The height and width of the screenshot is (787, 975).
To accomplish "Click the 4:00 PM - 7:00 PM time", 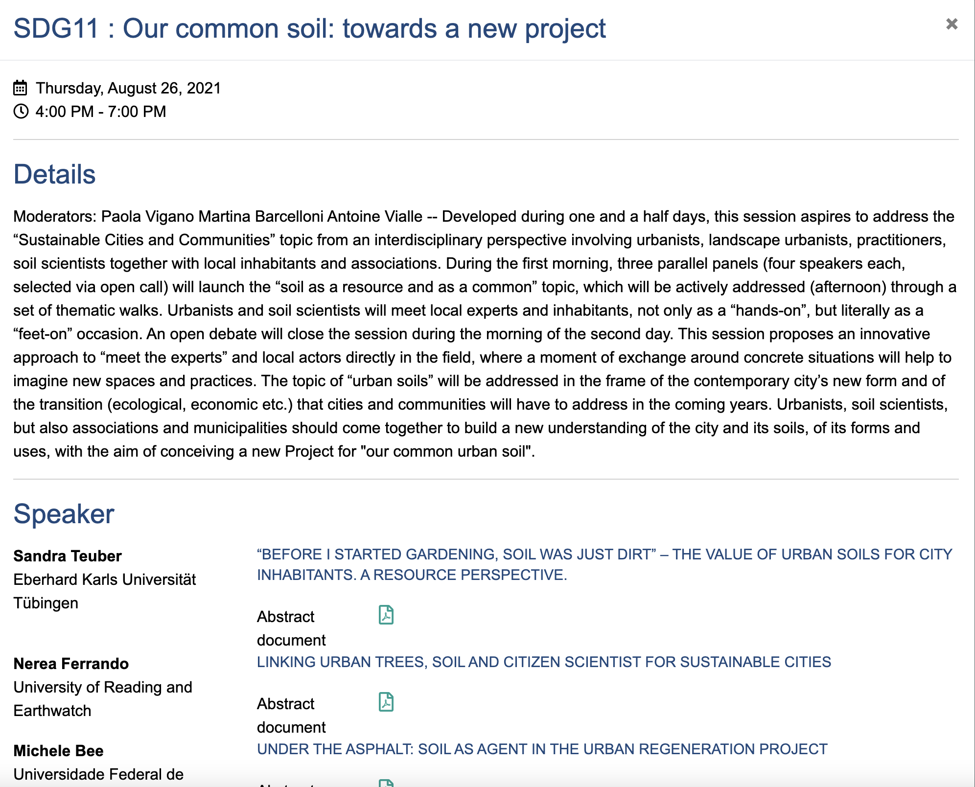I will [x=101, y=112].
